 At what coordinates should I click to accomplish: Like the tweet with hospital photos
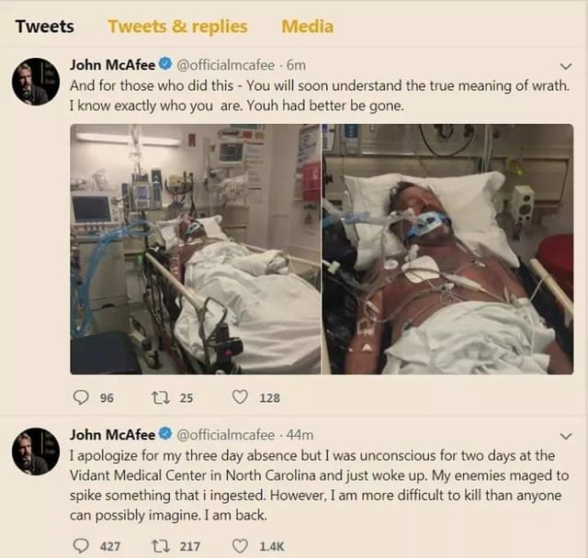(x=240, y=398)
